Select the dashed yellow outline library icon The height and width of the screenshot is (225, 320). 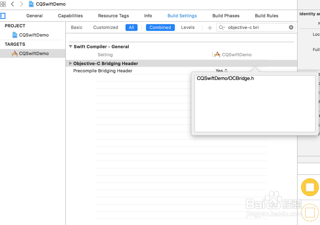tap(310, 213)
